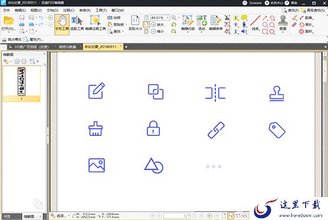Open the 选项 options dropdown in status bar

[60, 216]
